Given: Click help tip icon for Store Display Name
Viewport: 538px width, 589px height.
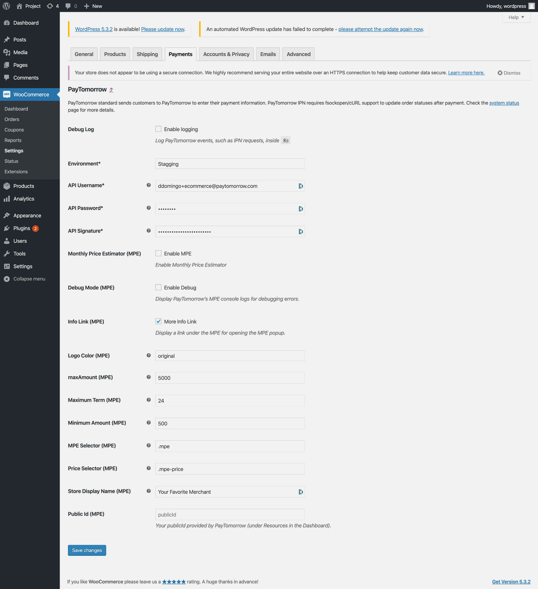Looking at the screenshot, I should point(149,491).
